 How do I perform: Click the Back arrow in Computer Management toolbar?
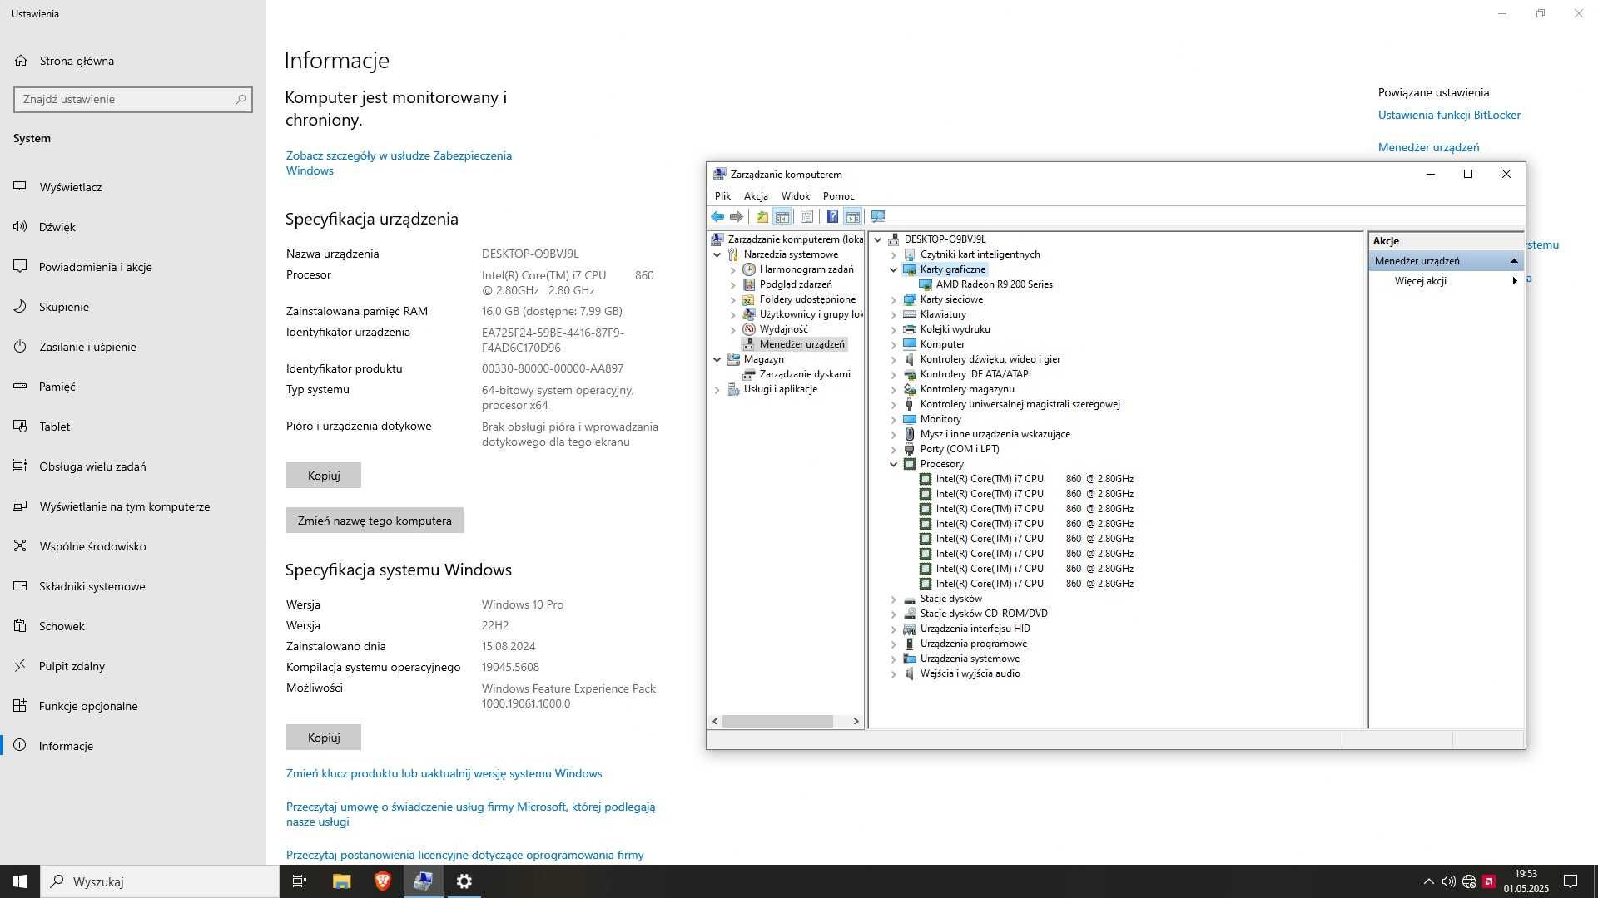point(717,217)
